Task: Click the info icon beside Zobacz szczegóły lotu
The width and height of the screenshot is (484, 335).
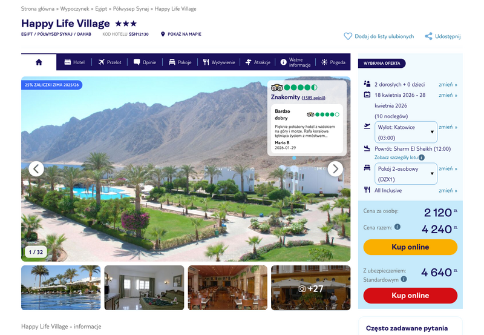Action: pyautogui.click(x=422, y=158)
